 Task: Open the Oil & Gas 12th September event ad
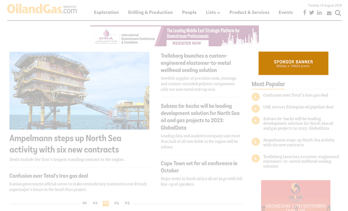296,196
